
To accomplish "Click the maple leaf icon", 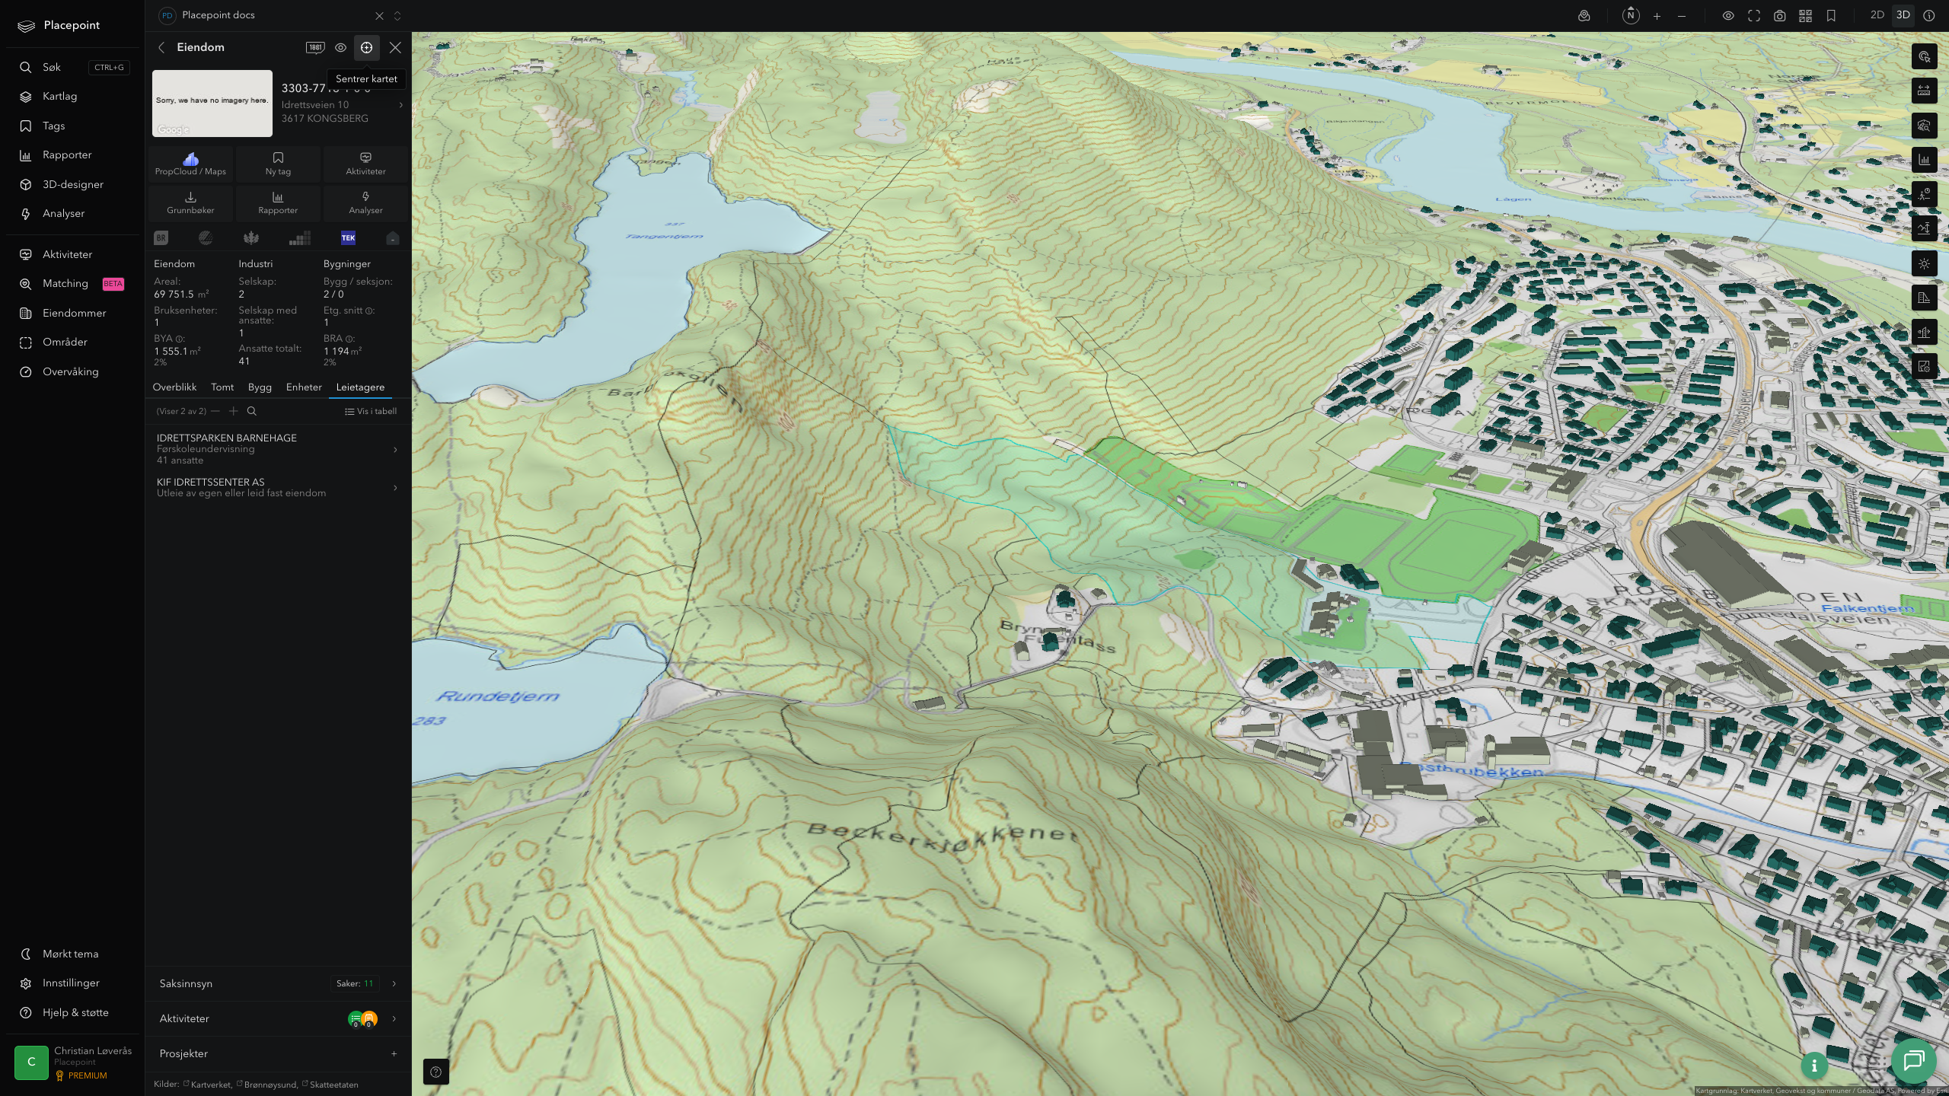I will [251, 238].
